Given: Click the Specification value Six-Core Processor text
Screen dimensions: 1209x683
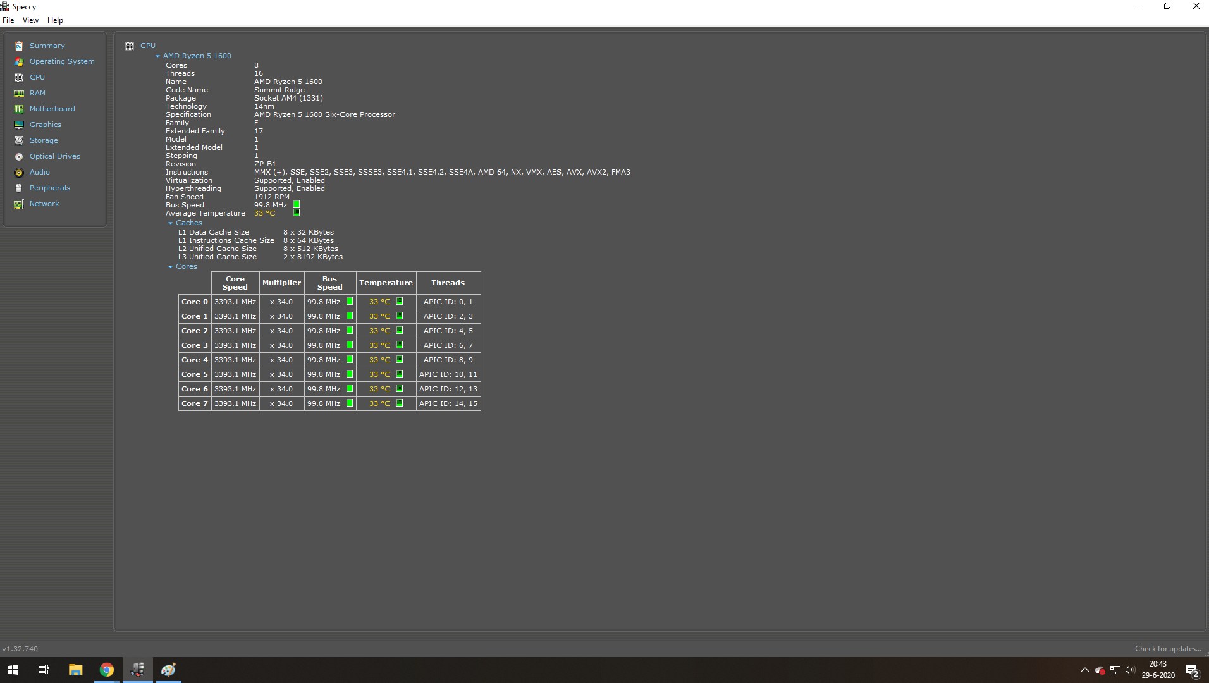Looking at the screenshot, I should click(324, 114).
